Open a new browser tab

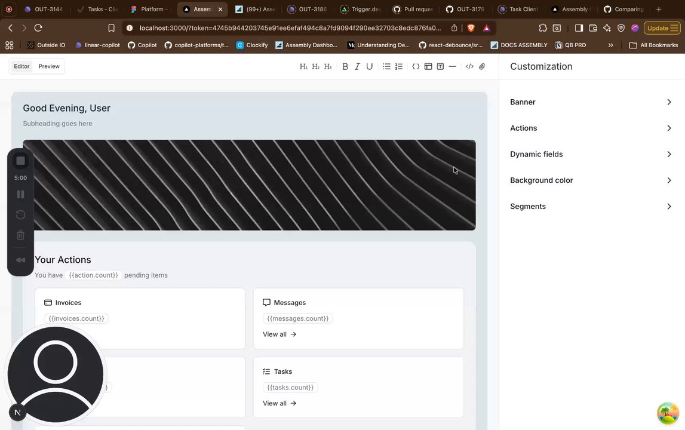click(x=659, y=9)
